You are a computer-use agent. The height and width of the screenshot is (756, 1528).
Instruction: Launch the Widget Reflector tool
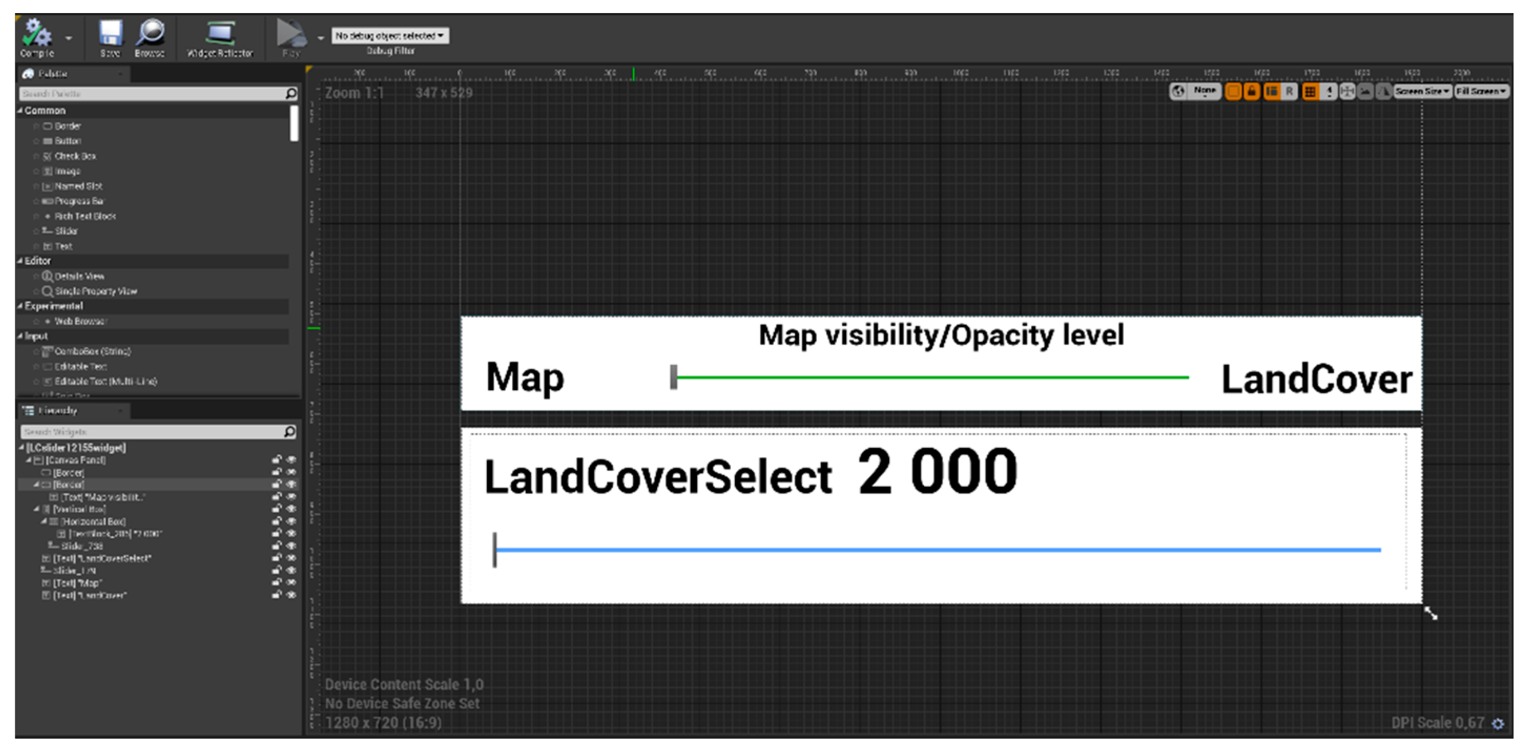pyautogui.click(x=220, y=35)
